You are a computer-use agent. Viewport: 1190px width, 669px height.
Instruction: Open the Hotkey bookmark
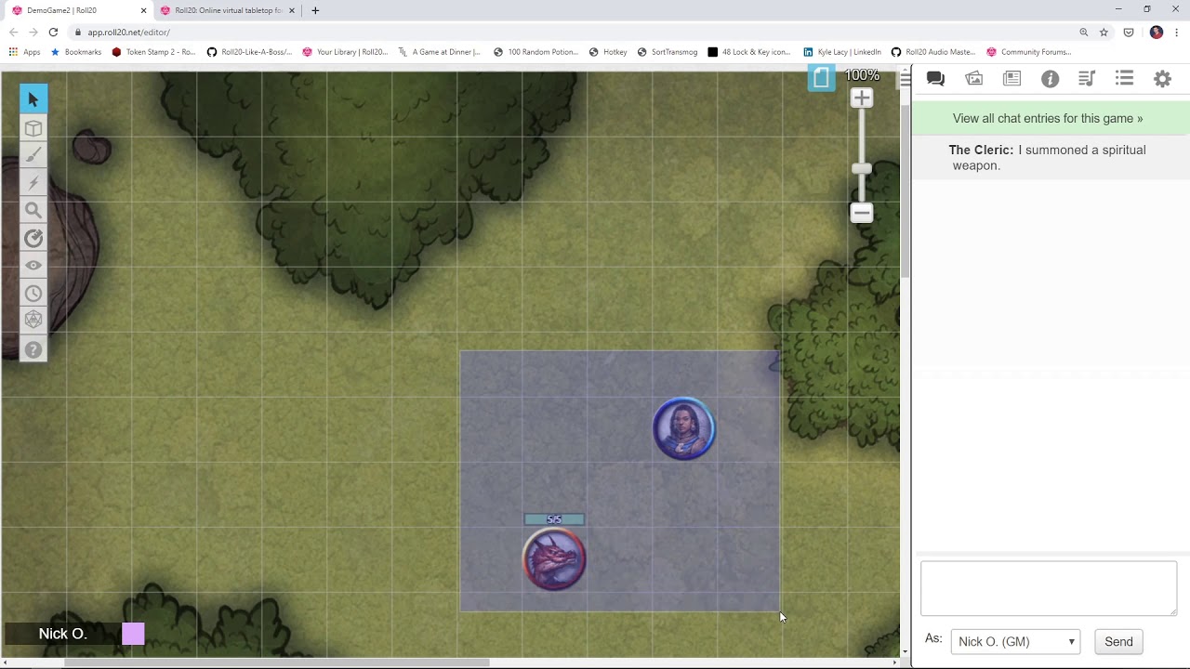[608, 52]
